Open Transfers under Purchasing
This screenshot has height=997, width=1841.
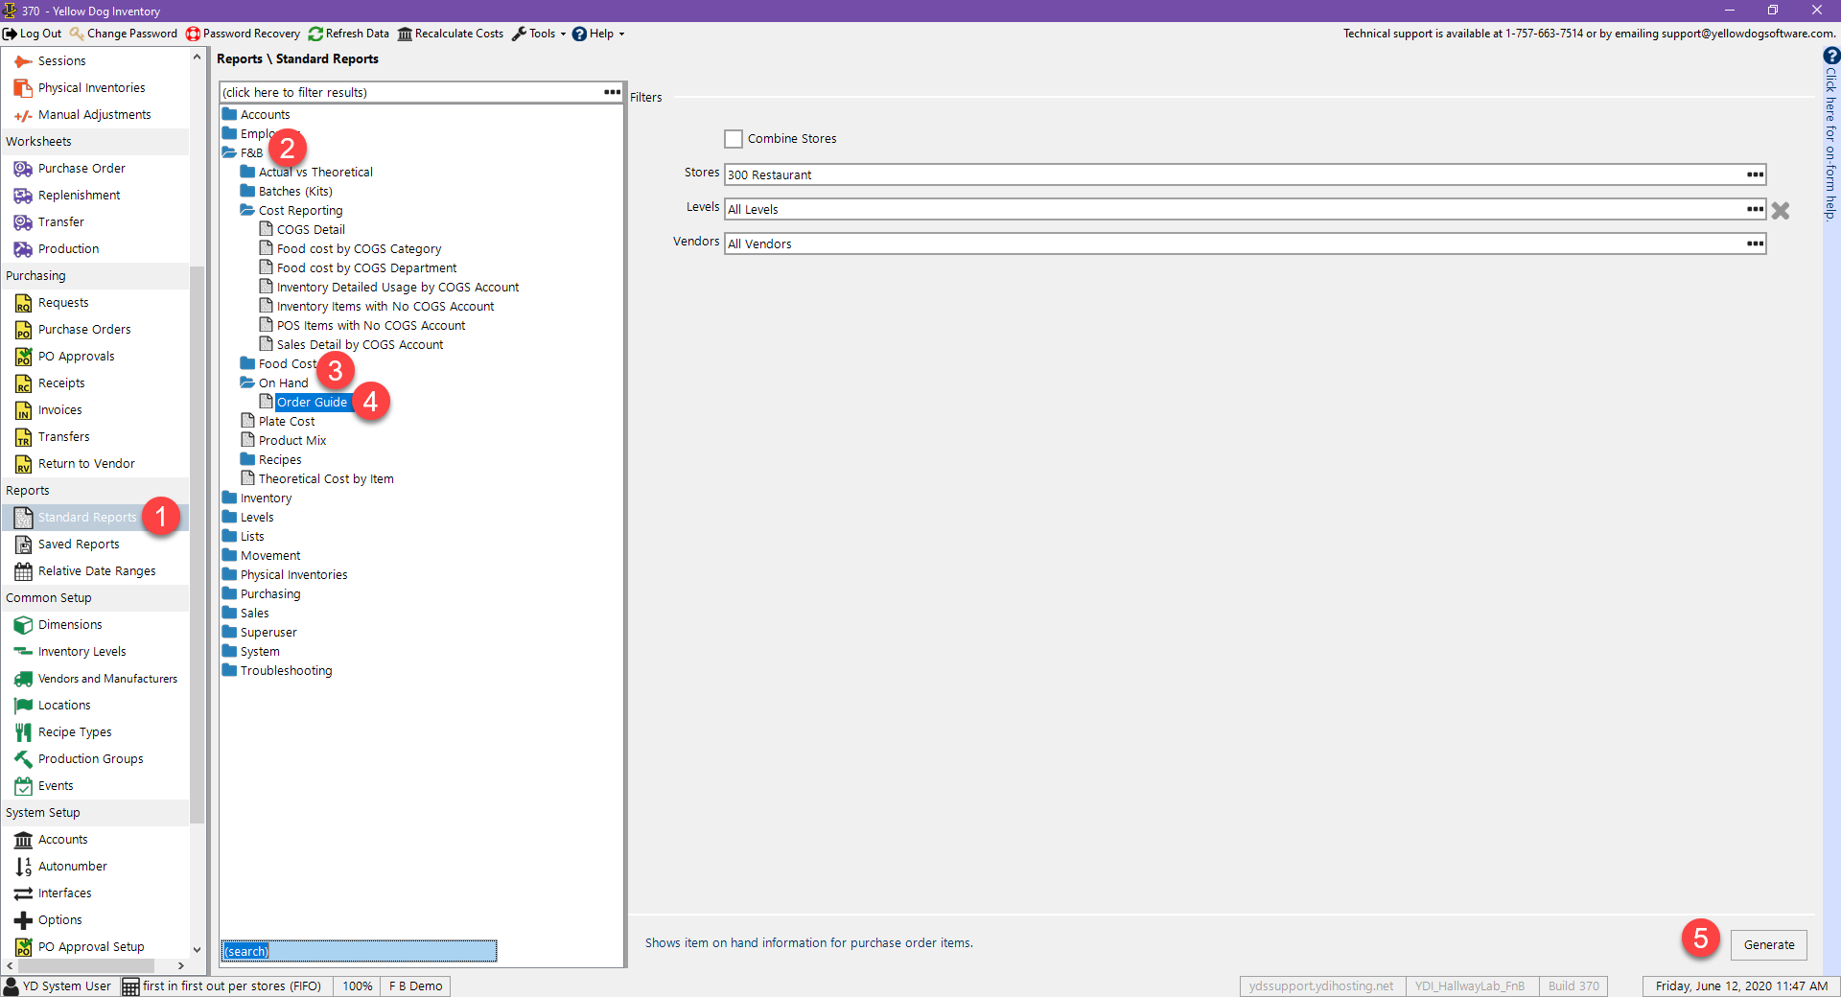pyautogui.click(x=63, y=436)
